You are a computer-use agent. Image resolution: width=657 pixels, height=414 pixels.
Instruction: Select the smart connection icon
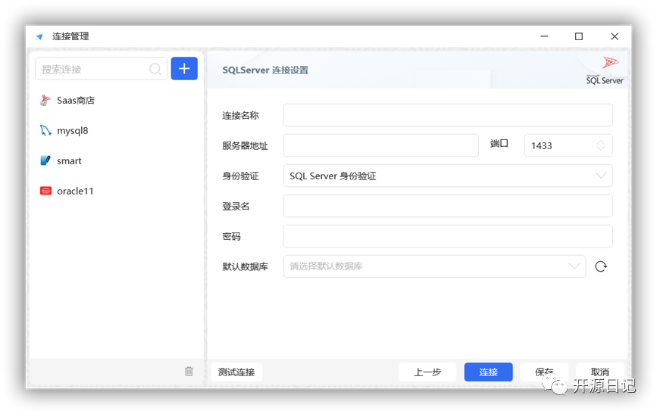coord(45,160)
